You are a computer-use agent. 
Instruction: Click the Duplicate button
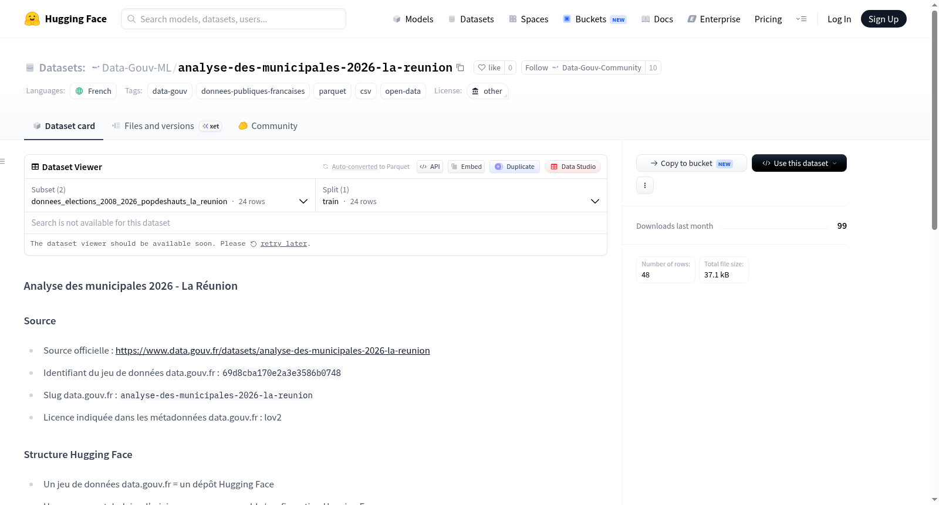coord(514,167)
